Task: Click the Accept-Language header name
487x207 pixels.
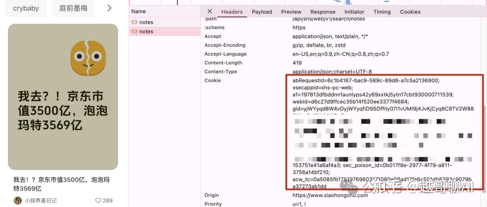Action: coord(225,54)
